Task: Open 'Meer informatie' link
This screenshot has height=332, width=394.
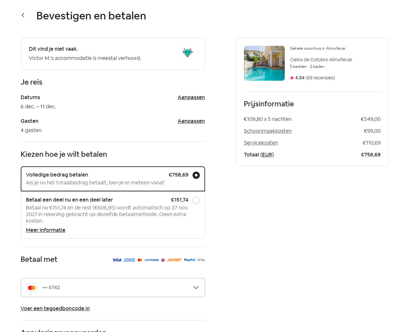Action: coord(45,230)
